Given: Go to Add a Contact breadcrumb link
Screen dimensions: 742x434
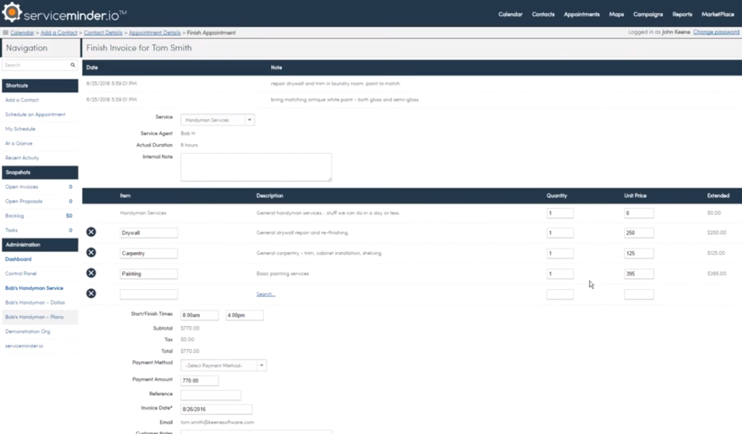Looking at the screenshot, I should 59,33.
